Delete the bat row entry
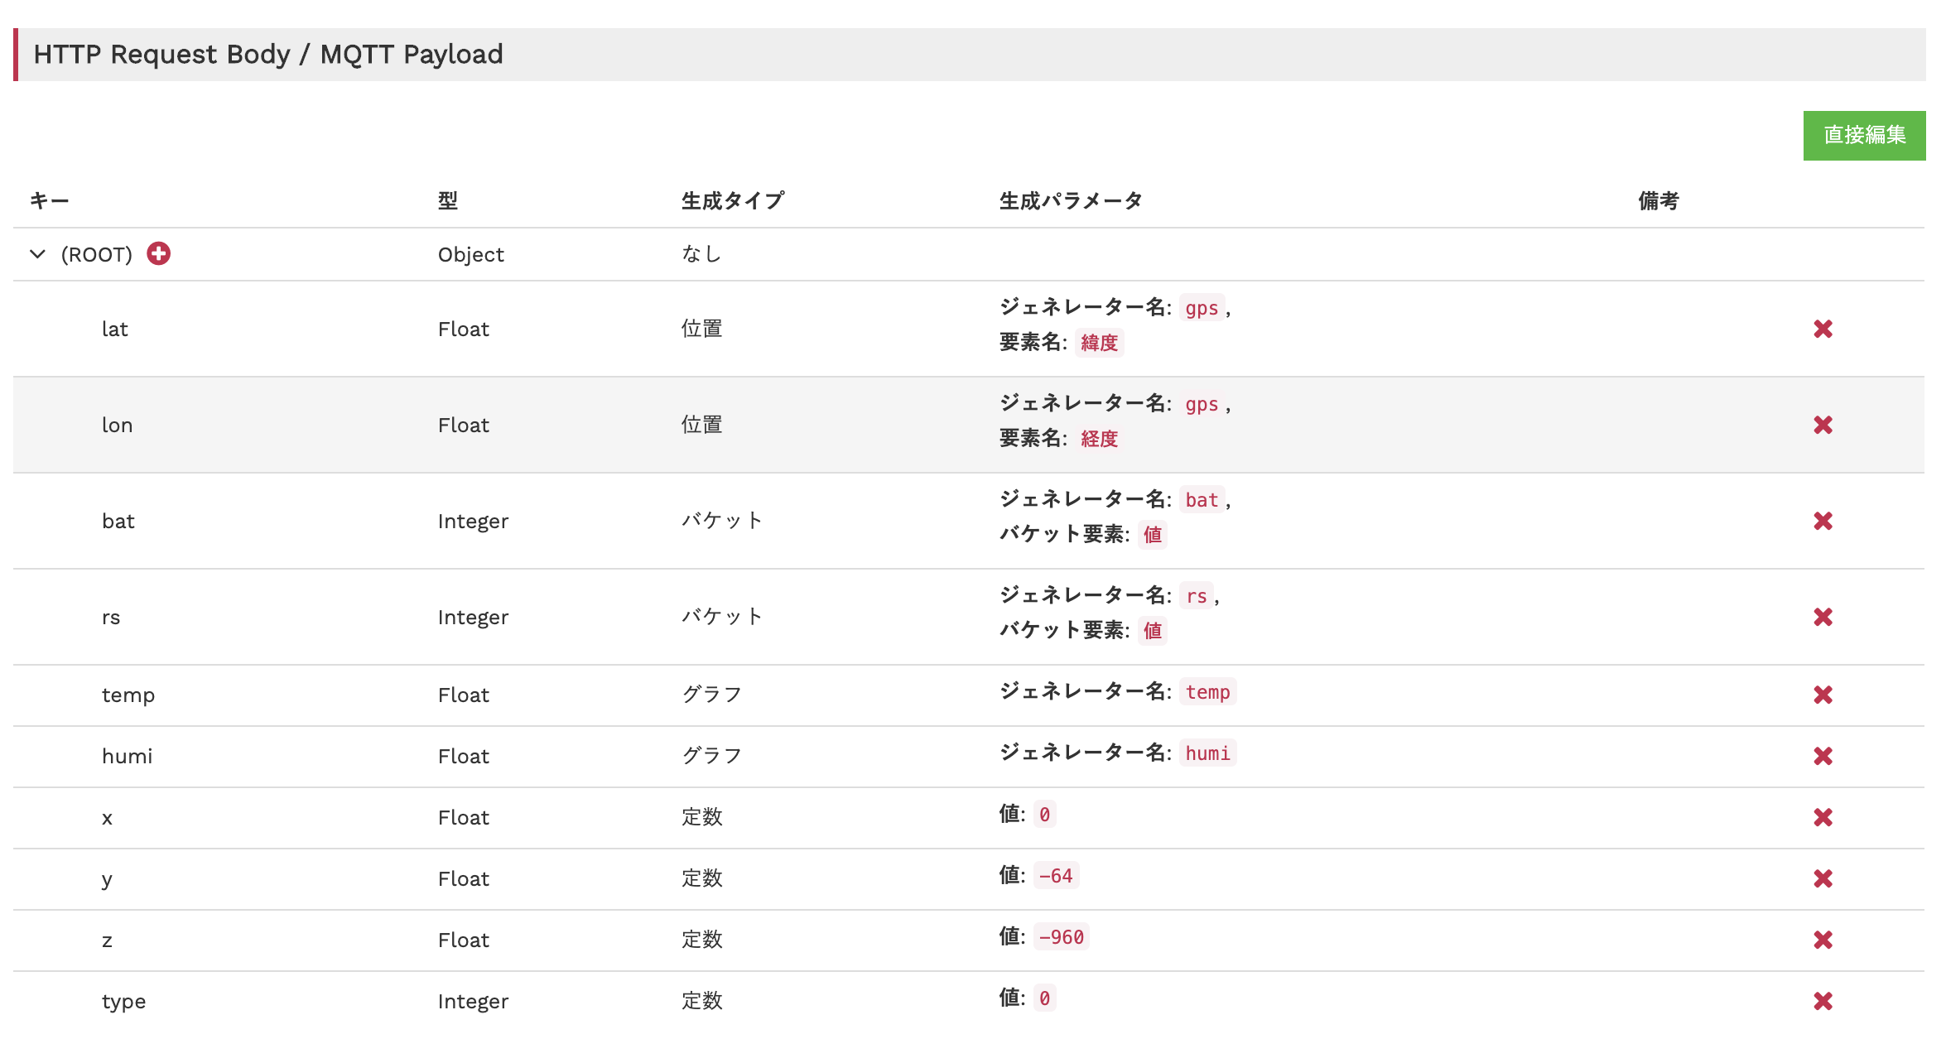The image size is (1946, 1063). (1822, 521)
